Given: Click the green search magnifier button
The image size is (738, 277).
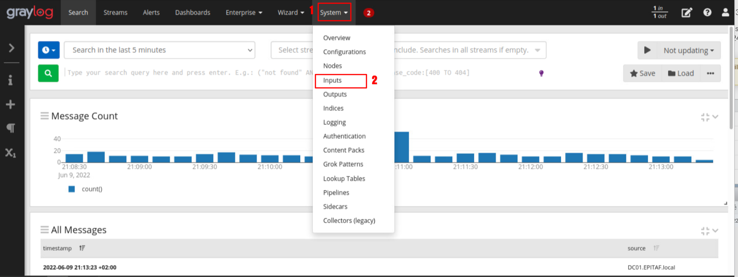Looking at the screenshot, I should (x=48, y=73).
